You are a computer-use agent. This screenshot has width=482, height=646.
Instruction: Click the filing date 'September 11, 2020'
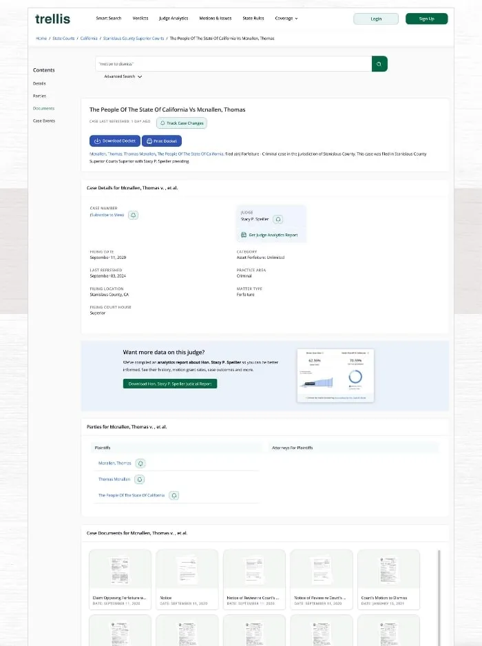pyautogui.click(x=108, y=258)
